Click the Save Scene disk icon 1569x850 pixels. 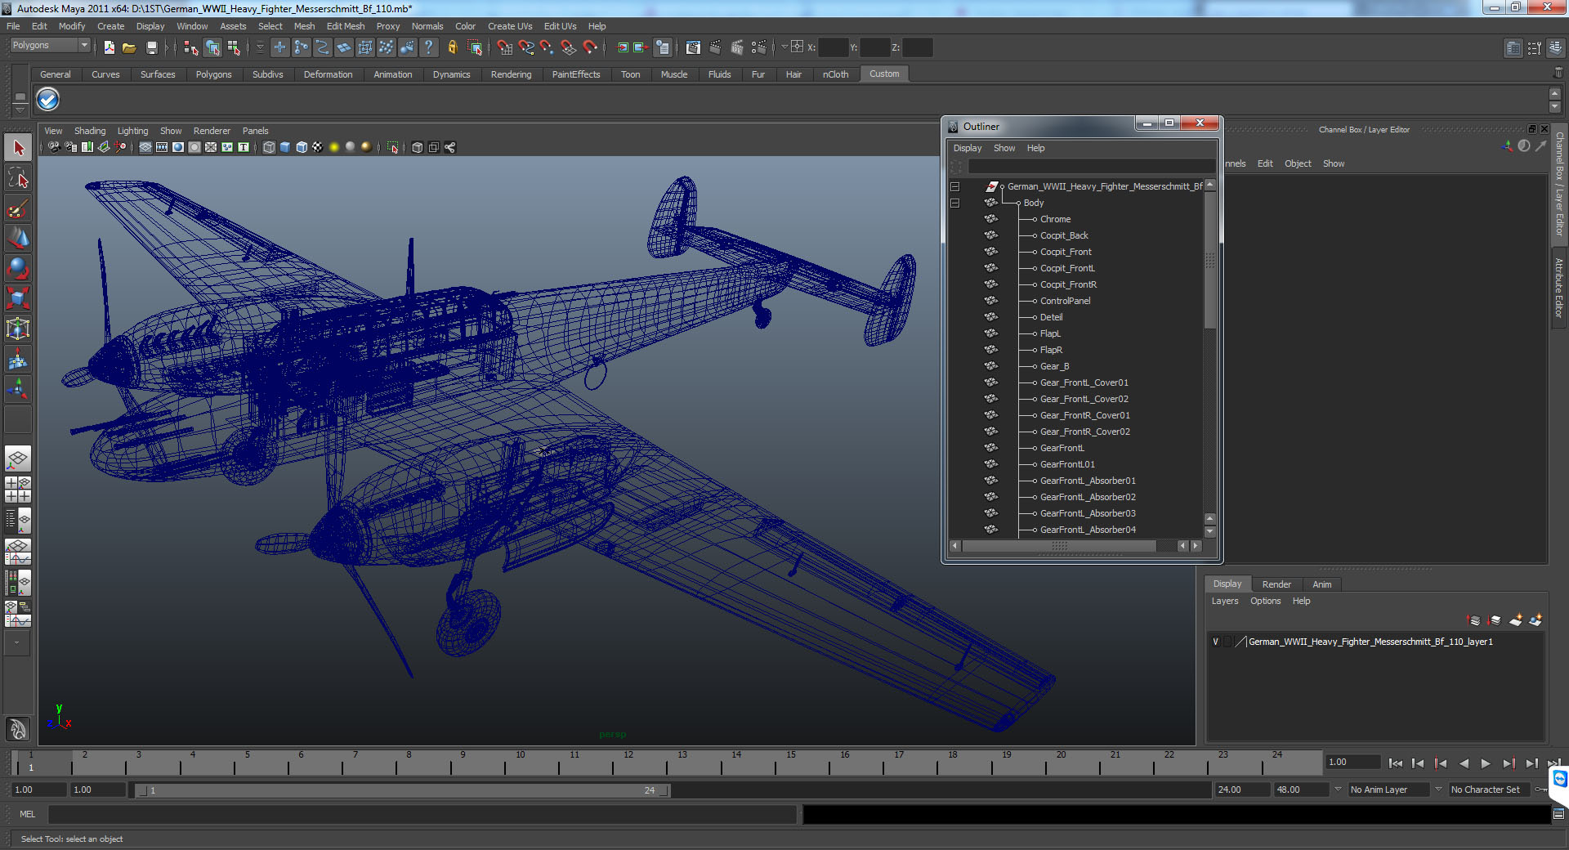(x=151, y=47)
